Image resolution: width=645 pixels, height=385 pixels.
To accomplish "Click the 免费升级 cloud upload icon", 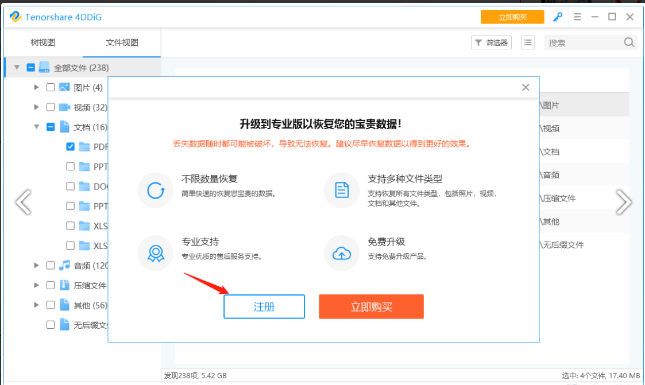I will [x=341, y=254].
